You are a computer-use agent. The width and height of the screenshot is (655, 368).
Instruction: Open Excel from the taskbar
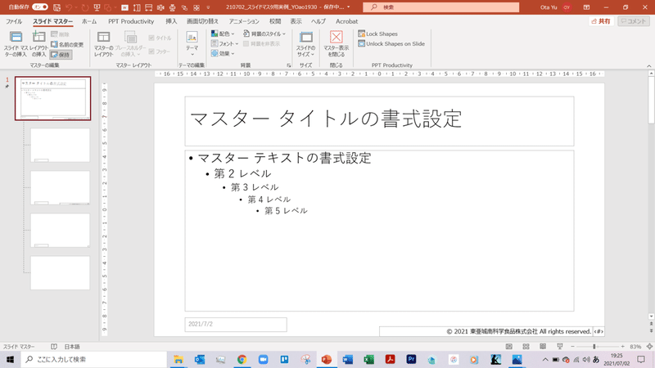click(369, 359)
